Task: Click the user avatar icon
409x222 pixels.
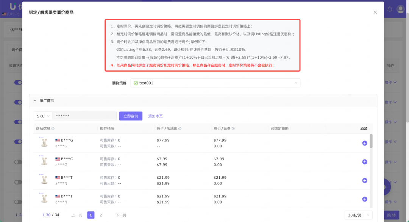Action: (x=401, y=8)
